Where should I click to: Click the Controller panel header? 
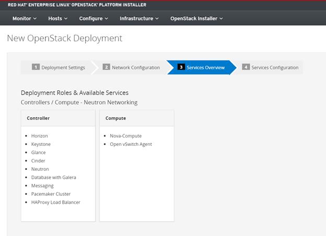tap(58, 118)
